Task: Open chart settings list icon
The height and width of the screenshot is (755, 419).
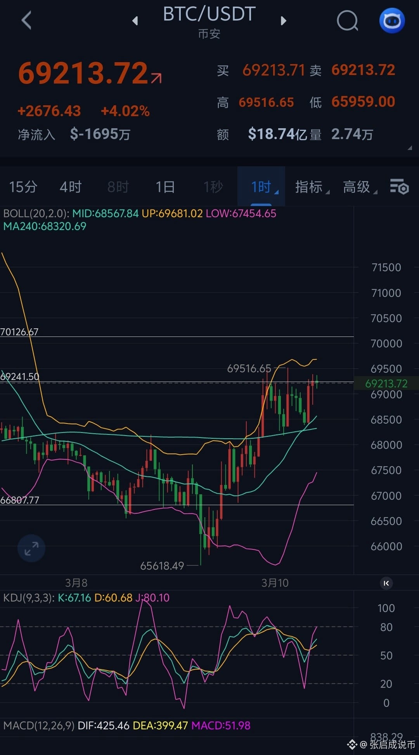Action: coord(399,187)
